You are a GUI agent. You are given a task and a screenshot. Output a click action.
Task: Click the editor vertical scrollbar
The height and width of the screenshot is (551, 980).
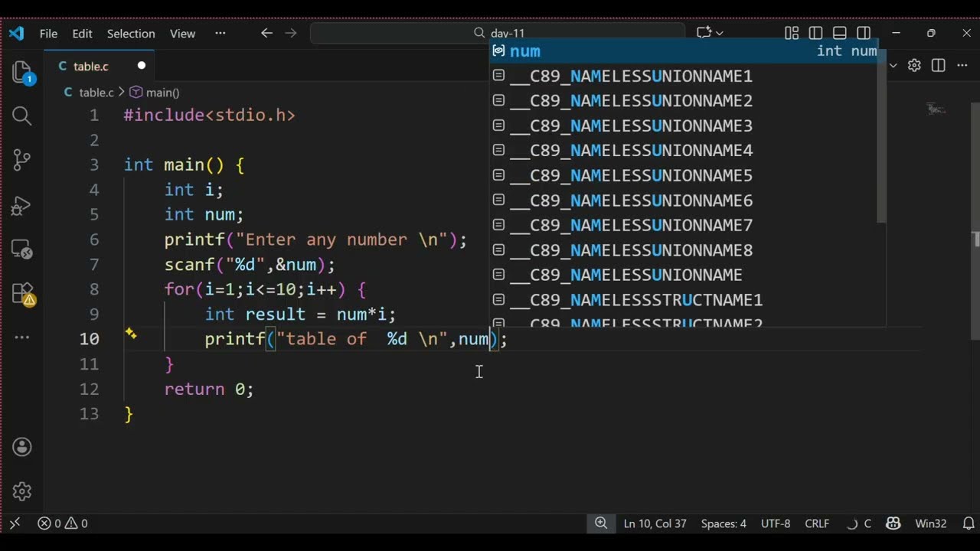point(975,220)
